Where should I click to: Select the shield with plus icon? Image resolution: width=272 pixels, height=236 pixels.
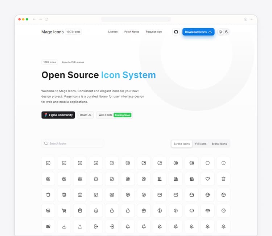pyautogui.click(x=96, y=179)
